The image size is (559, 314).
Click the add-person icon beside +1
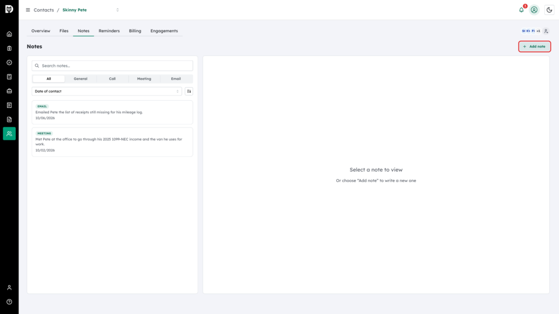point(546,31)
